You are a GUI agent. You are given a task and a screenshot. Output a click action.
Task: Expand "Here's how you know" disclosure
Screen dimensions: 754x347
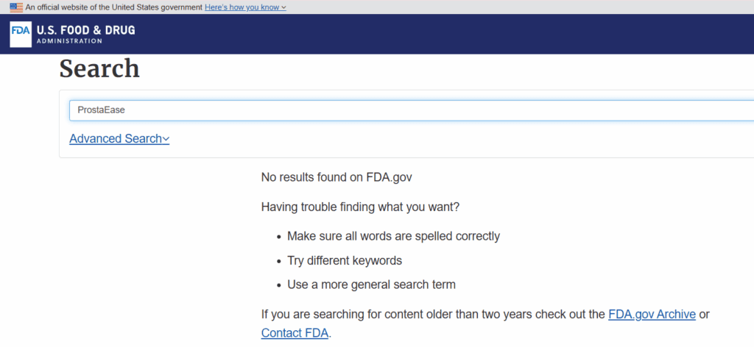[x=245, y=7]
